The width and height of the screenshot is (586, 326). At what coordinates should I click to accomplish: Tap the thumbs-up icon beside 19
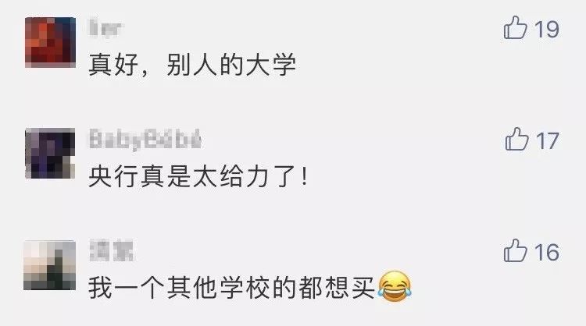[x=516, y=27]
